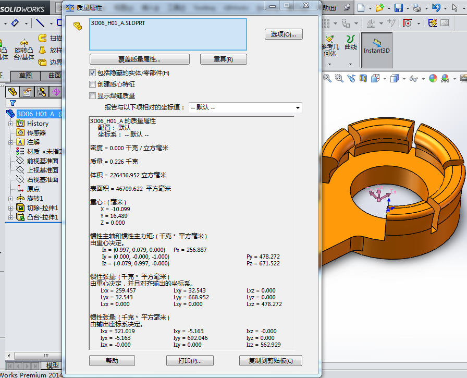Screen dimensions: 467x378
Task: Click the Undo arrow icon
Action: 436,8
